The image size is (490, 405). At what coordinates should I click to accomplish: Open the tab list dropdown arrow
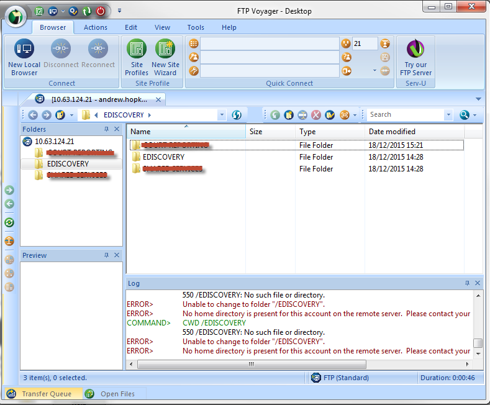point(478,99)
